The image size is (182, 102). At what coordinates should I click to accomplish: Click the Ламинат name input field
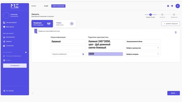coord(68,41)
